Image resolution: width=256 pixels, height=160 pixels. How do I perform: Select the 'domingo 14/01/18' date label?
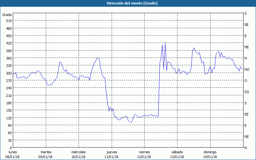(210, 154)
